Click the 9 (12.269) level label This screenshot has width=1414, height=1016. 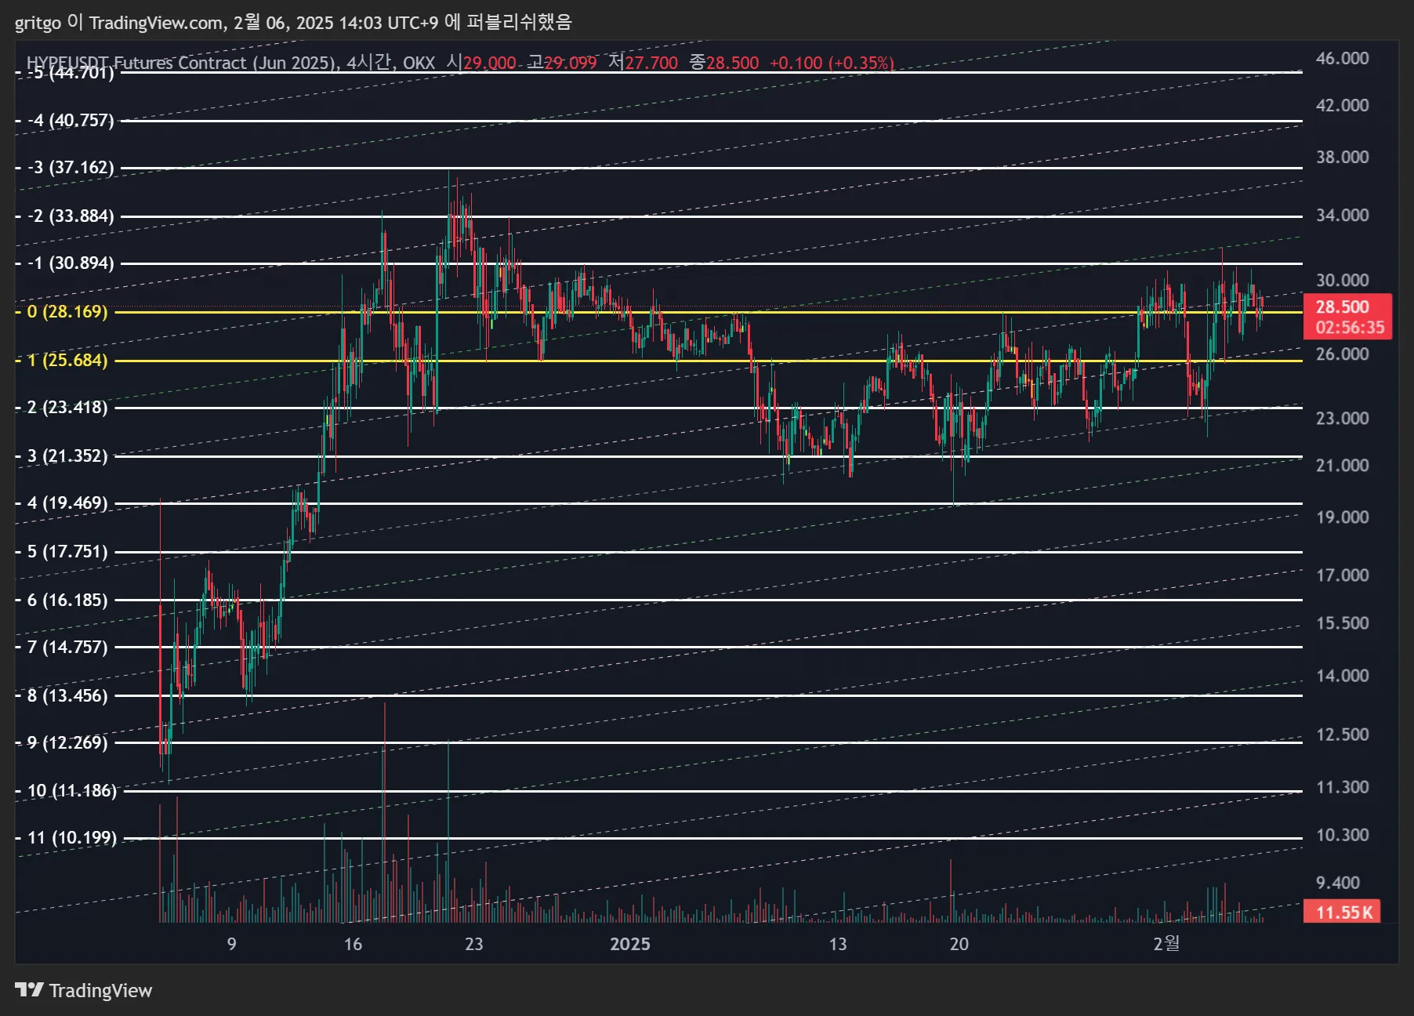(x=67, y=742)
